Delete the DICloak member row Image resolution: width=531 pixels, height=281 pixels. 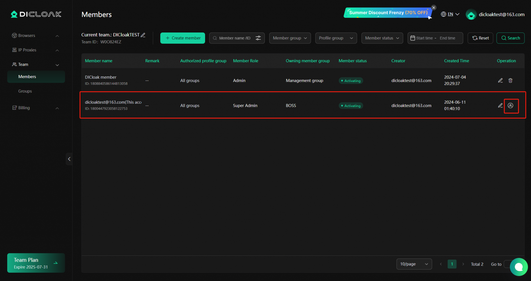pos(510,81)
